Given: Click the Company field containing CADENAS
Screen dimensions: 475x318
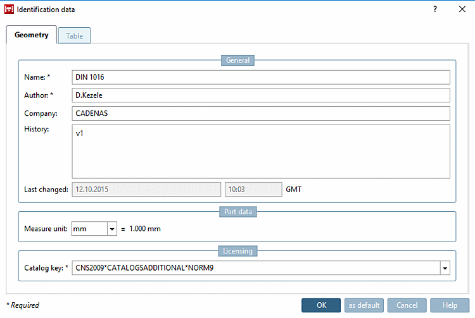Looking at the screenshot, I should pos(261,113).
